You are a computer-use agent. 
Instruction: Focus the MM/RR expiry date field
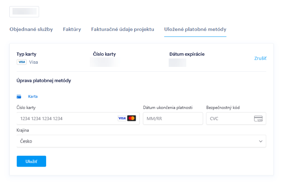pos(173,119)
